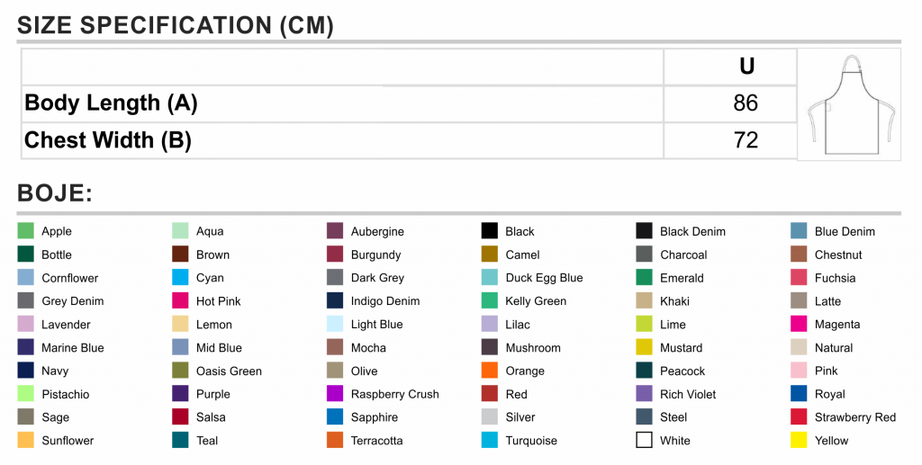Select the Mustard yellow swatch
Image resolution: width=922 pixels, height=465 pixels.
645,347
